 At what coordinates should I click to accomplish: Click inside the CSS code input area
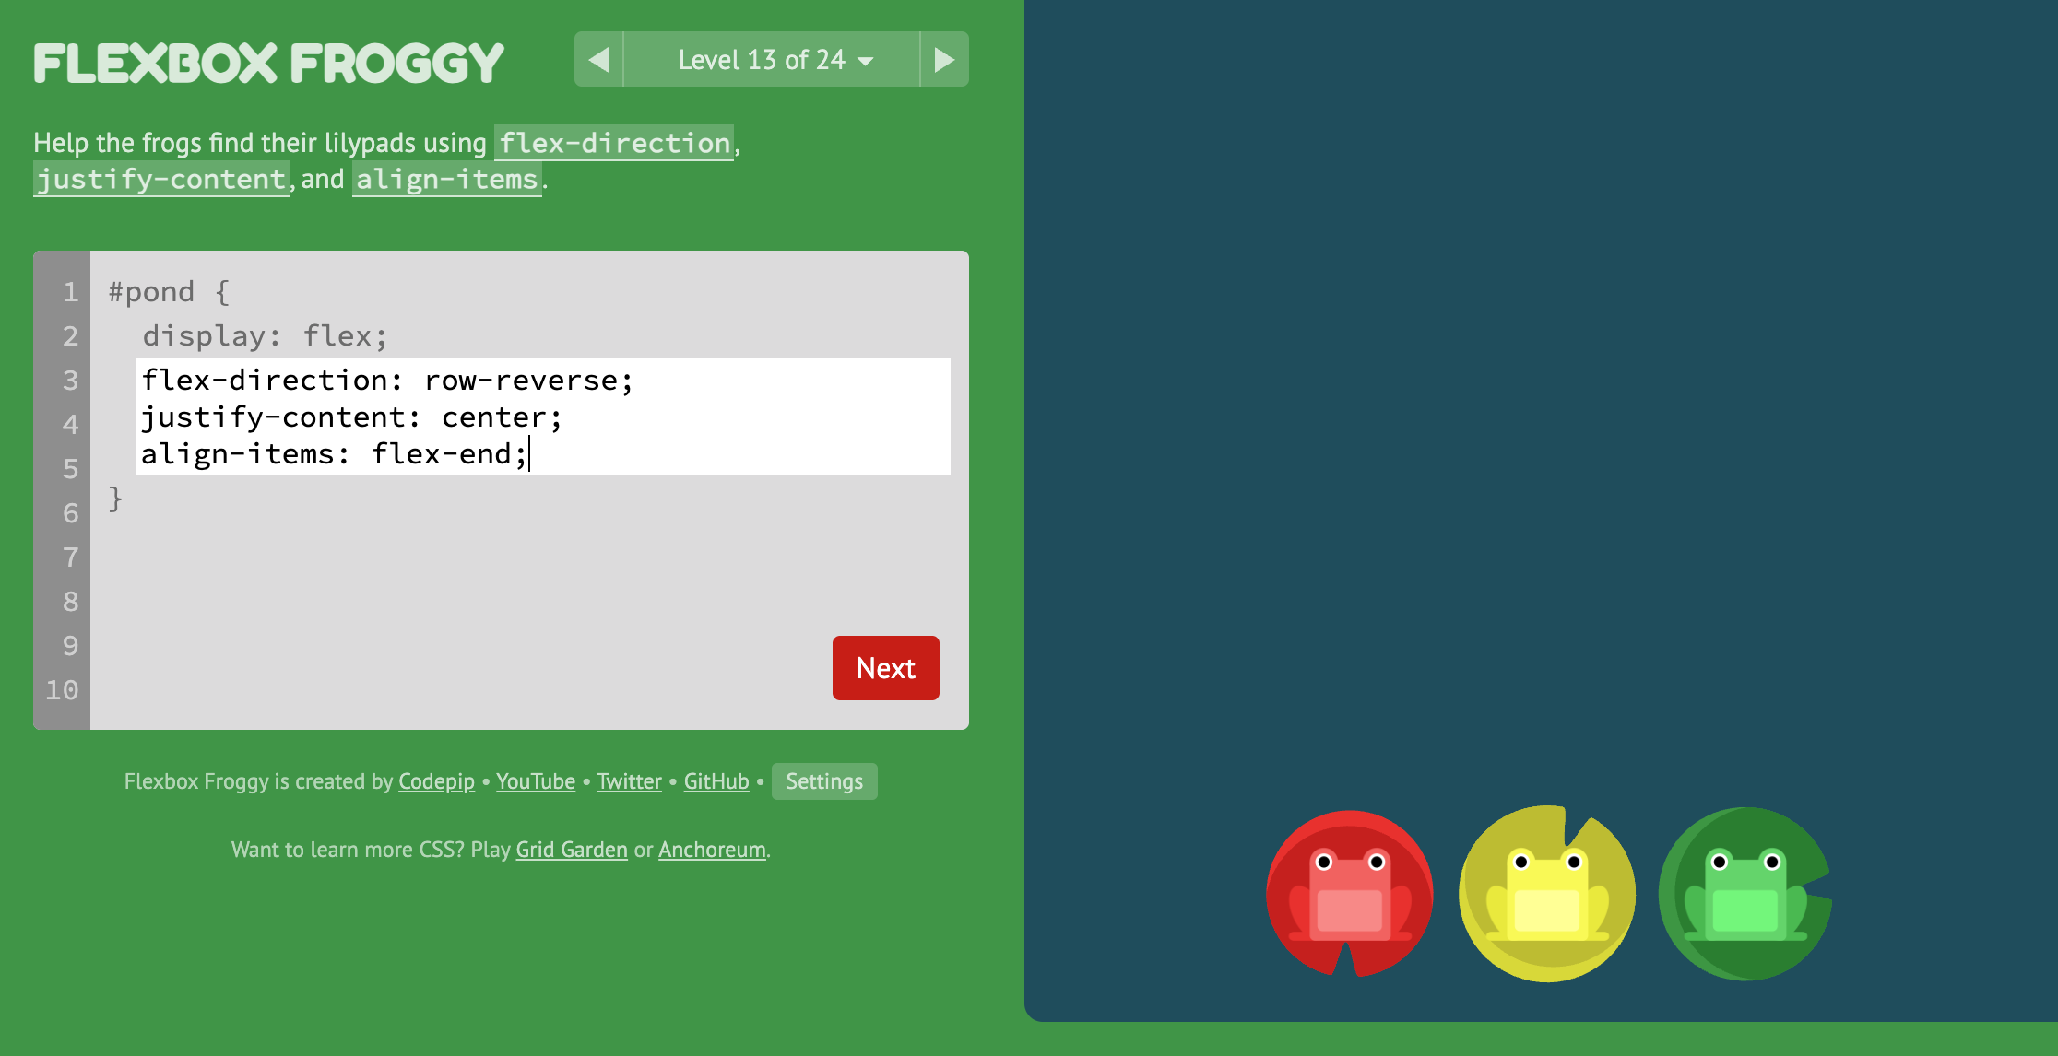543,417
